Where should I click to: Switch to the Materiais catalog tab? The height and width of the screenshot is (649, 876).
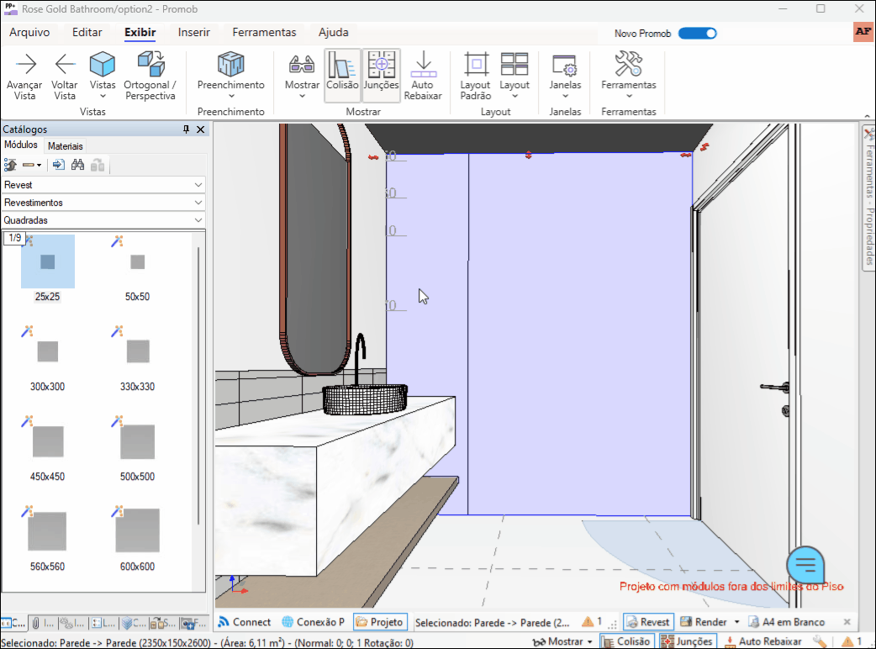66,146
